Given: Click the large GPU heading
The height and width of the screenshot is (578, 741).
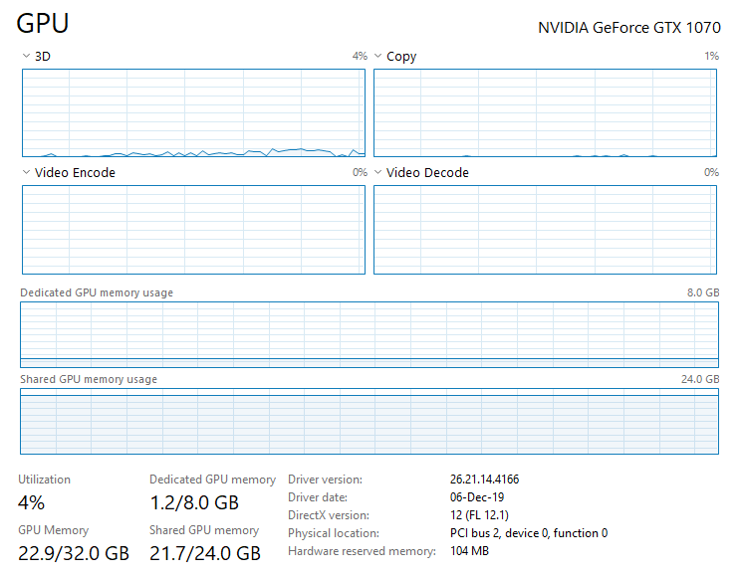Looking at the screenshot, I should (44, 25).
